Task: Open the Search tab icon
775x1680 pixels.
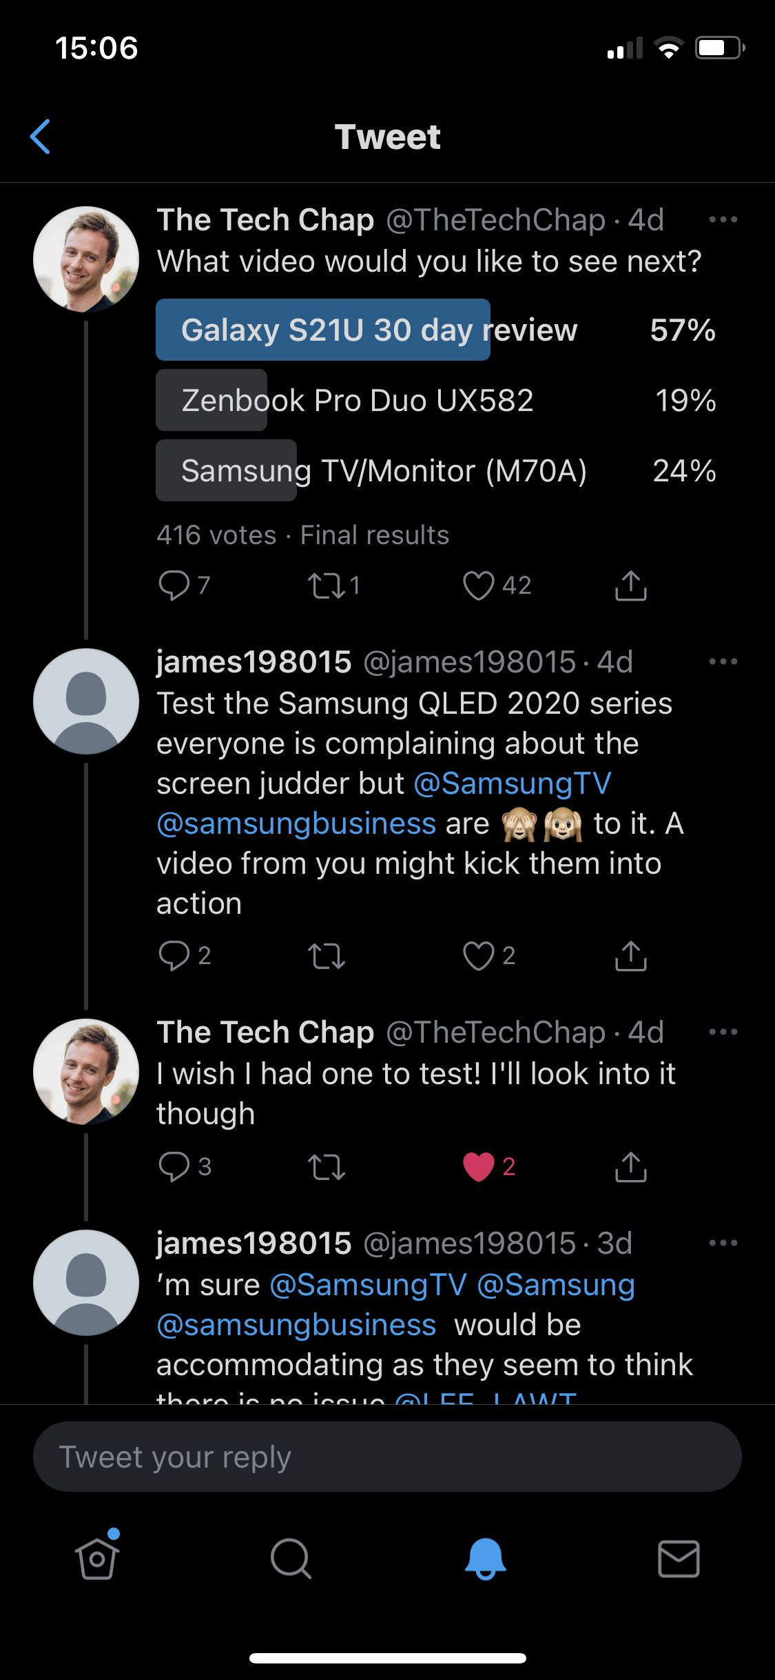Action: coord(291,1560)
